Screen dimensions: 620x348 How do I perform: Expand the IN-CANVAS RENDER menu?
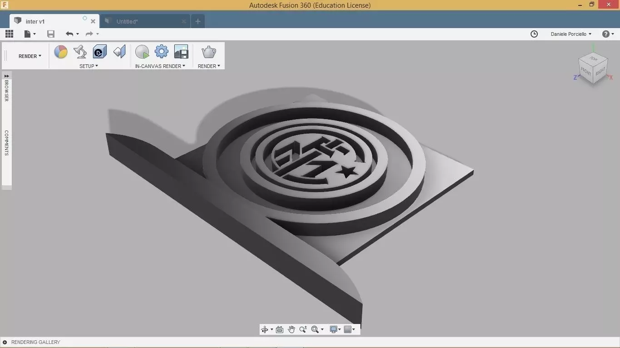click(x=160, y=66)
